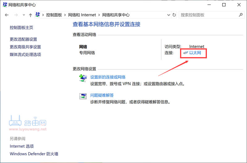
Task: Click the back navigation arrow
Action: click(6, 15)
